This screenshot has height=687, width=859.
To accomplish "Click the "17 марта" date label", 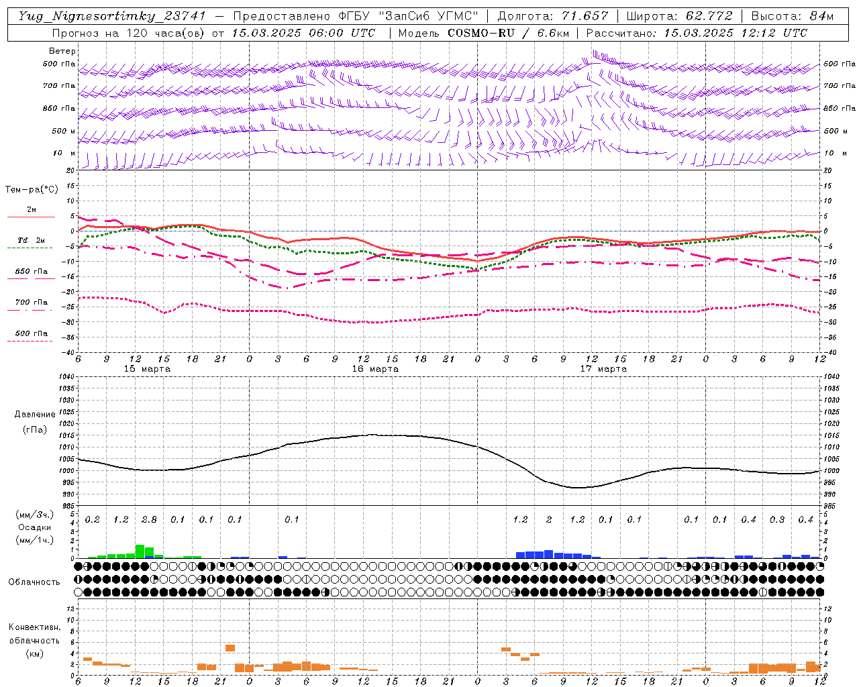I will [603, 369].
